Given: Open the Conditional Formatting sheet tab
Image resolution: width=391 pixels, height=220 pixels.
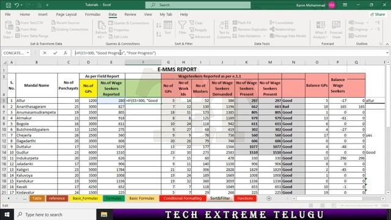Looking at the screenshot, I should click(x=183, y=198).
